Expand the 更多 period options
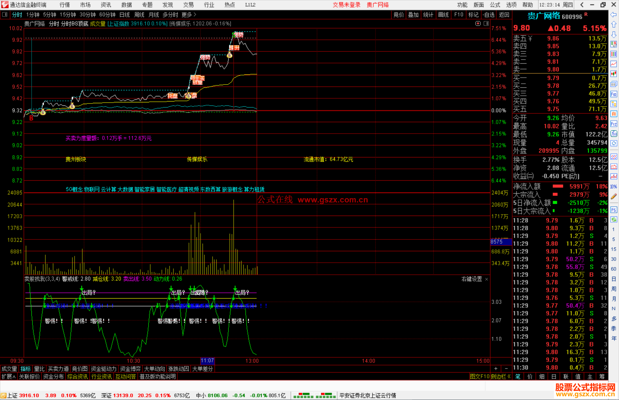Screen dimensions: 619x400 189,15
